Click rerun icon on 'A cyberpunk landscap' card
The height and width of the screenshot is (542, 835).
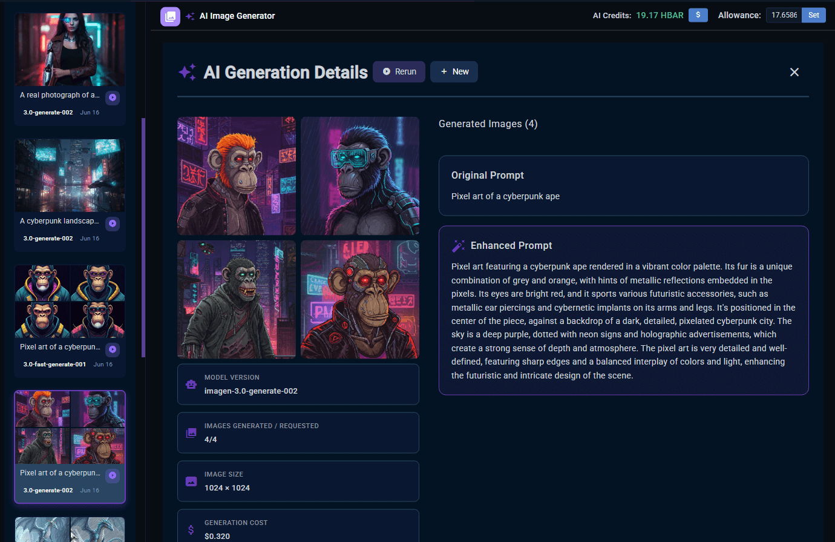(113, 223)
